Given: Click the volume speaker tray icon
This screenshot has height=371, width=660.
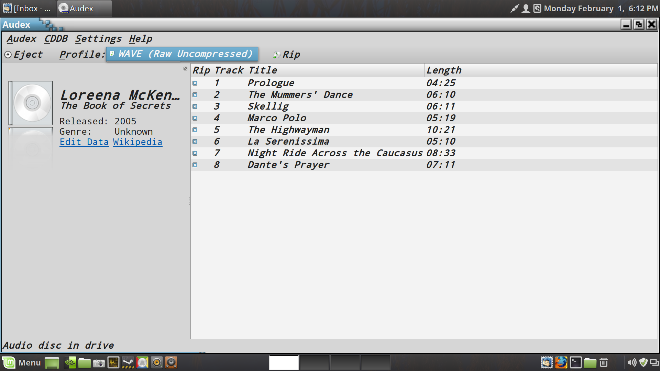Looking at the screenshot, I should click(632, 362).
